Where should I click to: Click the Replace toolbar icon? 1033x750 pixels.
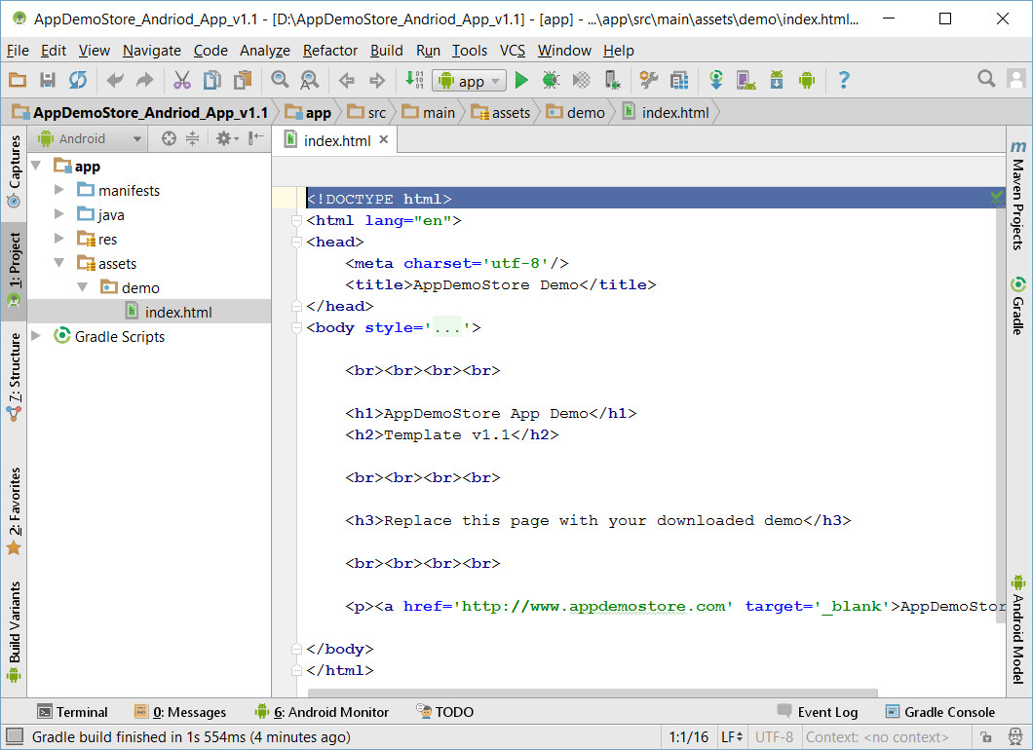coord(310,80)
